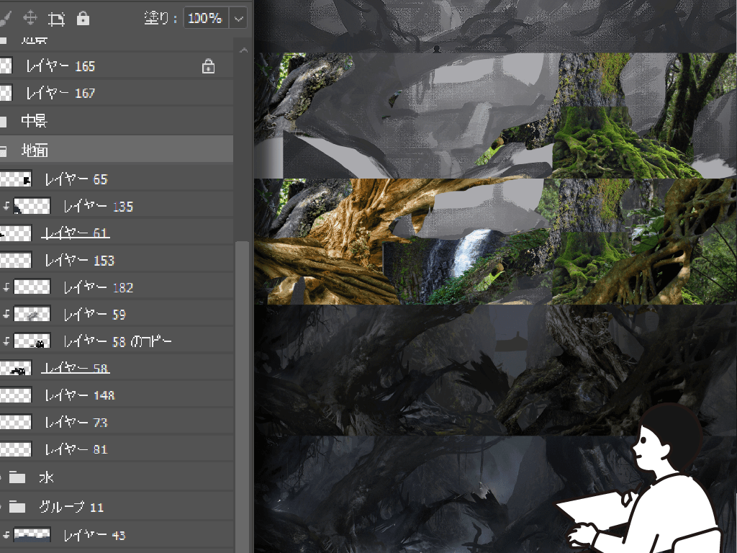
Task: Select the レイヤー 153 layer
Action: pyautogui.click(x=79, y=260)
